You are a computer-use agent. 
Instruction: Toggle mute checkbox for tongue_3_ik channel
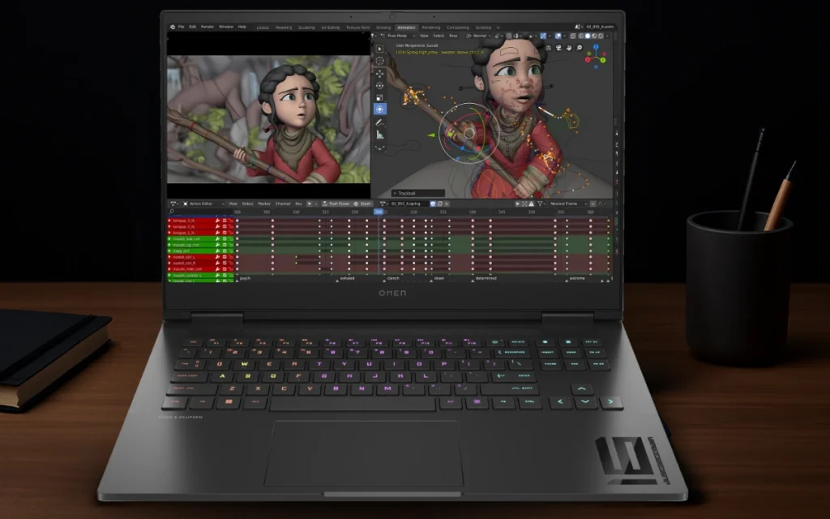225,221
